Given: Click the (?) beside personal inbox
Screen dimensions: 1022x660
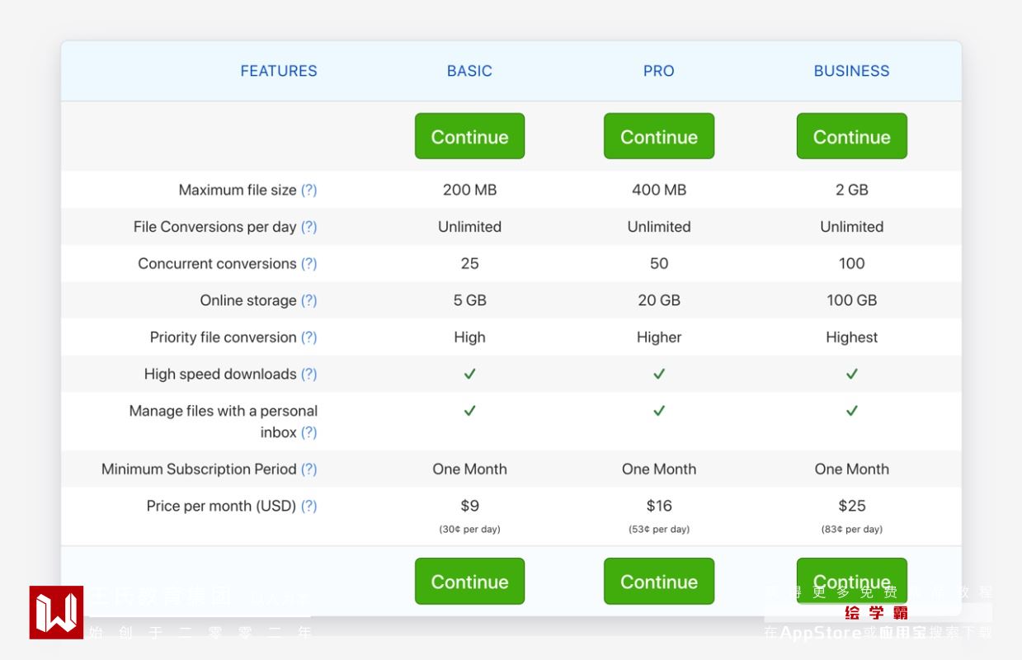Looking at the screenshot, I should pos(308,432).
